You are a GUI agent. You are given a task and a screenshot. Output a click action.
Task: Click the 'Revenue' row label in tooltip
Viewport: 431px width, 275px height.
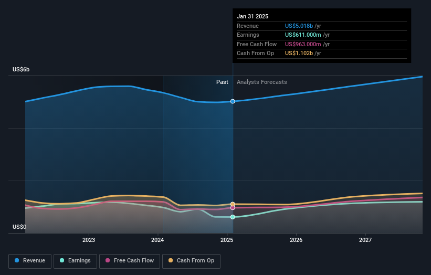(x=248, y=26)
